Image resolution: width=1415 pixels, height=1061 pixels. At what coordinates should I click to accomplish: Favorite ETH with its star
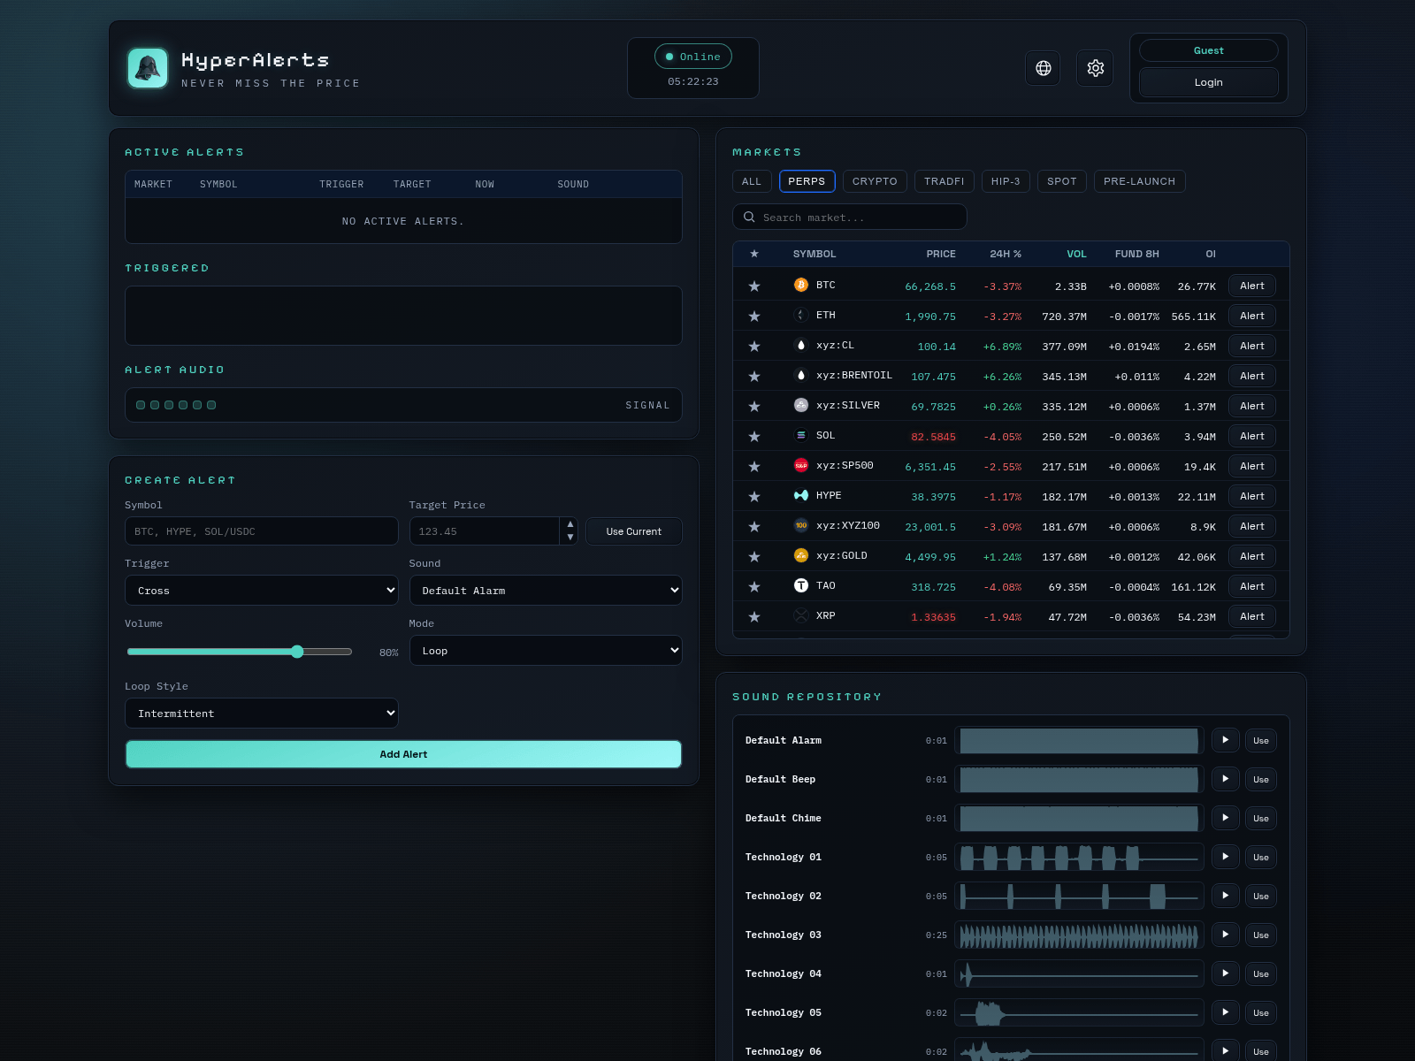coord(754,317)
